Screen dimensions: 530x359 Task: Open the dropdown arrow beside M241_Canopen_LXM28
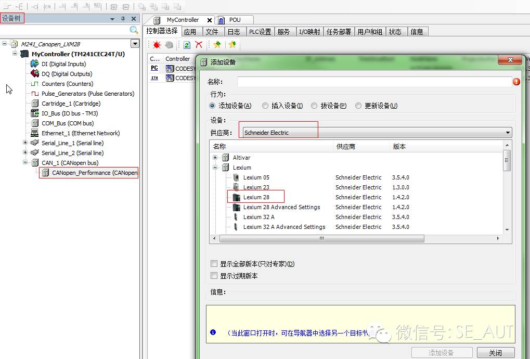135,44
